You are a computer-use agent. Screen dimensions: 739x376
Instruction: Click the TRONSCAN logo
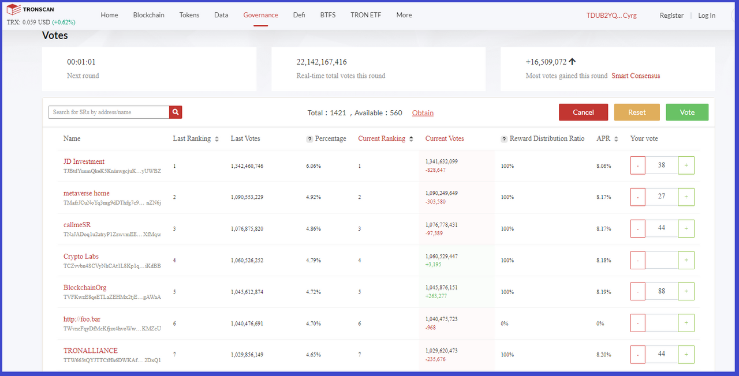[x=30, y=10]
